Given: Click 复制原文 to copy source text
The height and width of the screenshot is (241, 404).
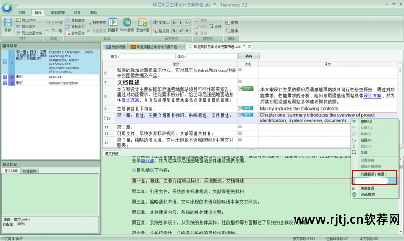Looking at the screenshot, I should [x=75, y=20].
